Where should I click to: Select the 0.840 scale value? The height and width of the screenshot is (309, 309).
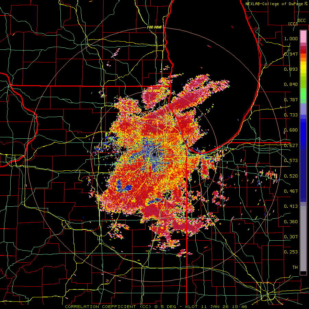(291, 84)
